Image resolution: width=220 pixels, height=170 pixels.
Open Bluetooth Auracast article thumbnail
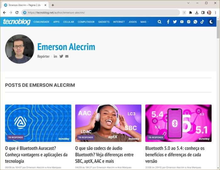pos(38,123)
